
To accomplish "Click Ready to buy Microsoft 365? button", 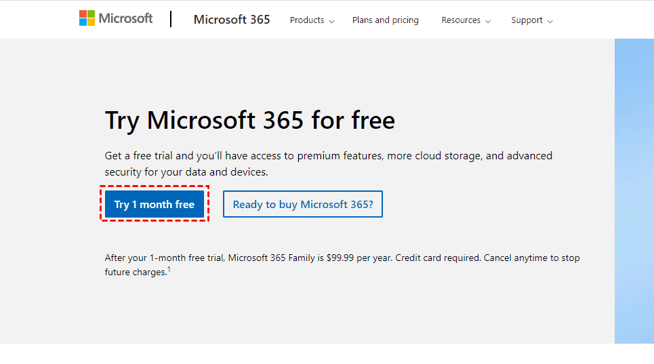I will tap(302, 204).
